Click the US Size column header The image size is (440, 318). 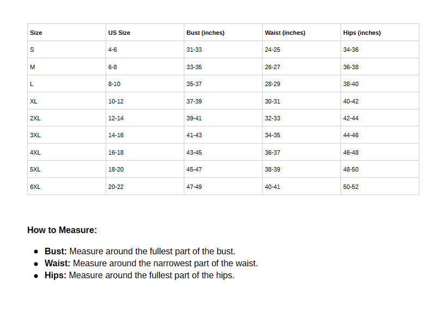pos(145,33)
